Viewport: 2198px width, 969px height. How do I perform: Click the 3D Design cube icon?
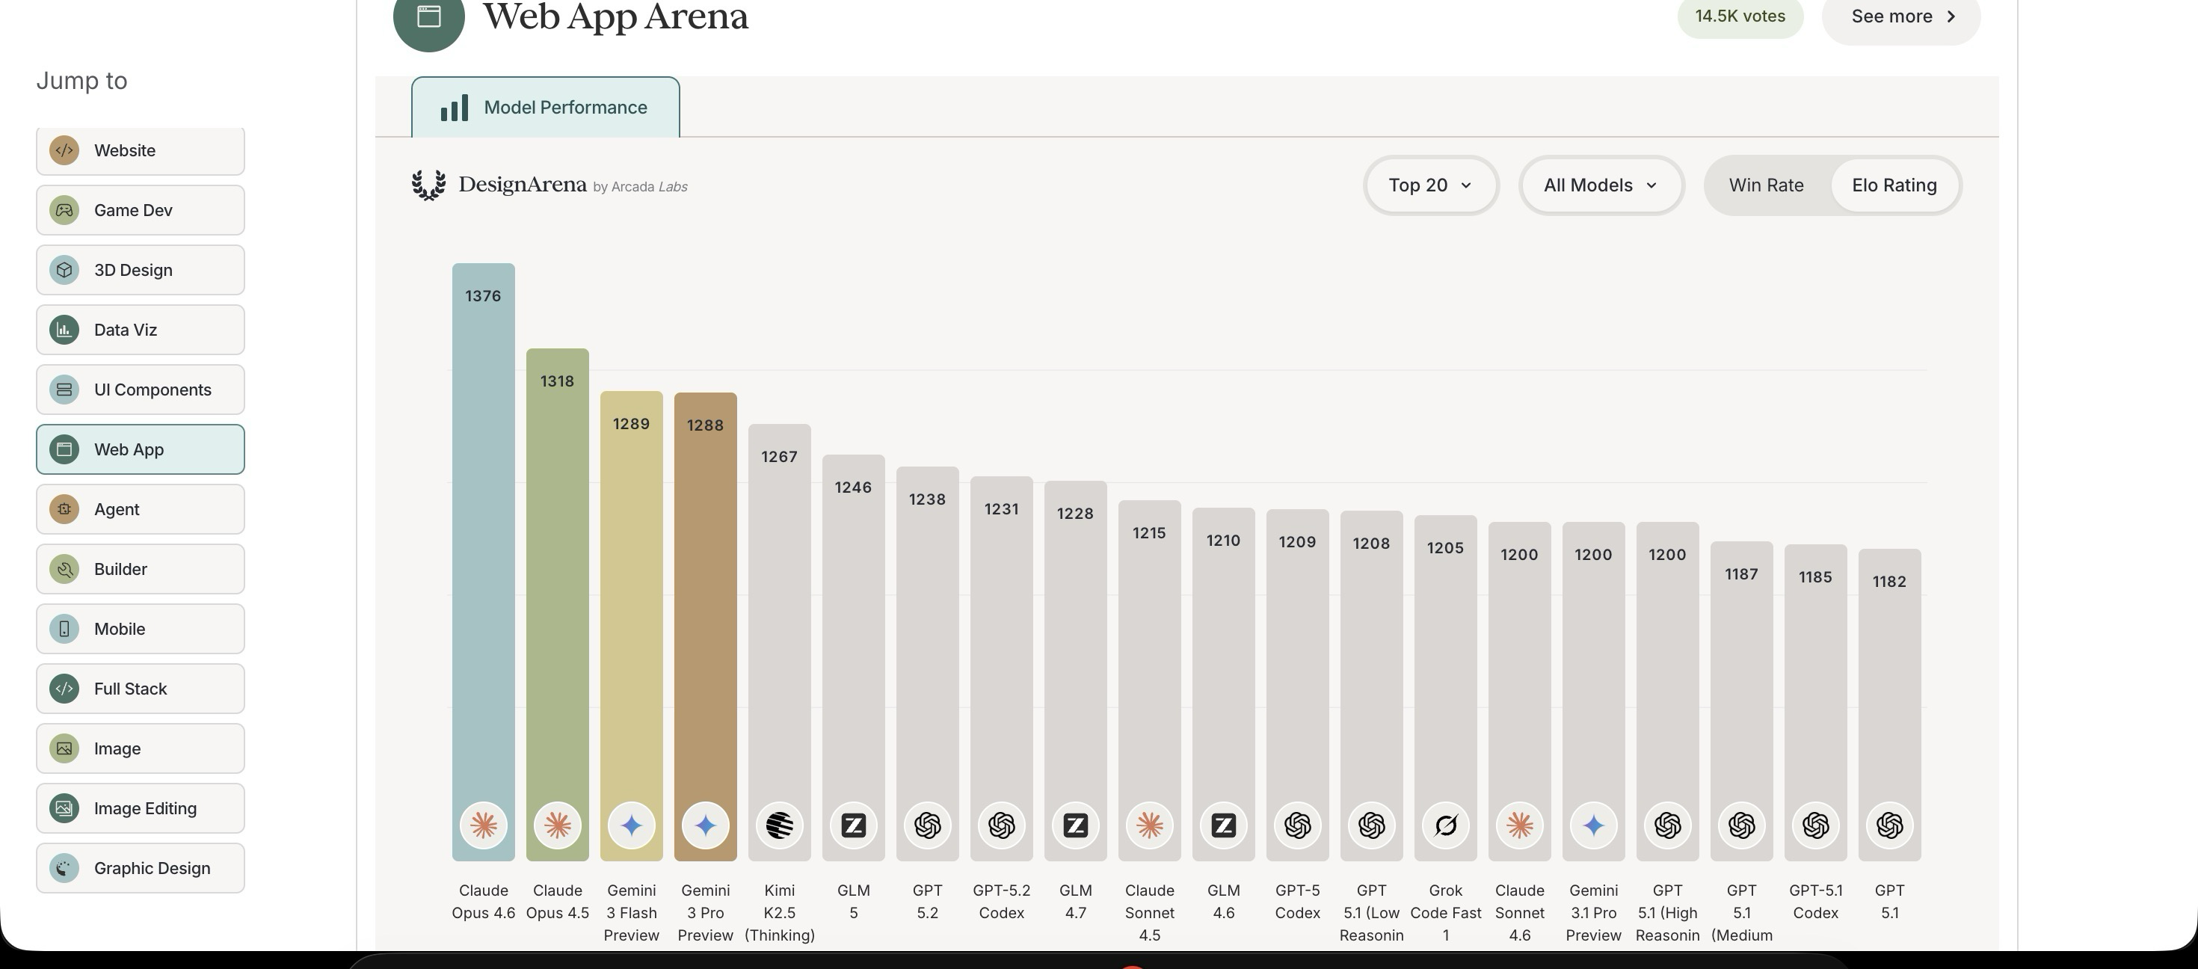(x=64, y=271)
